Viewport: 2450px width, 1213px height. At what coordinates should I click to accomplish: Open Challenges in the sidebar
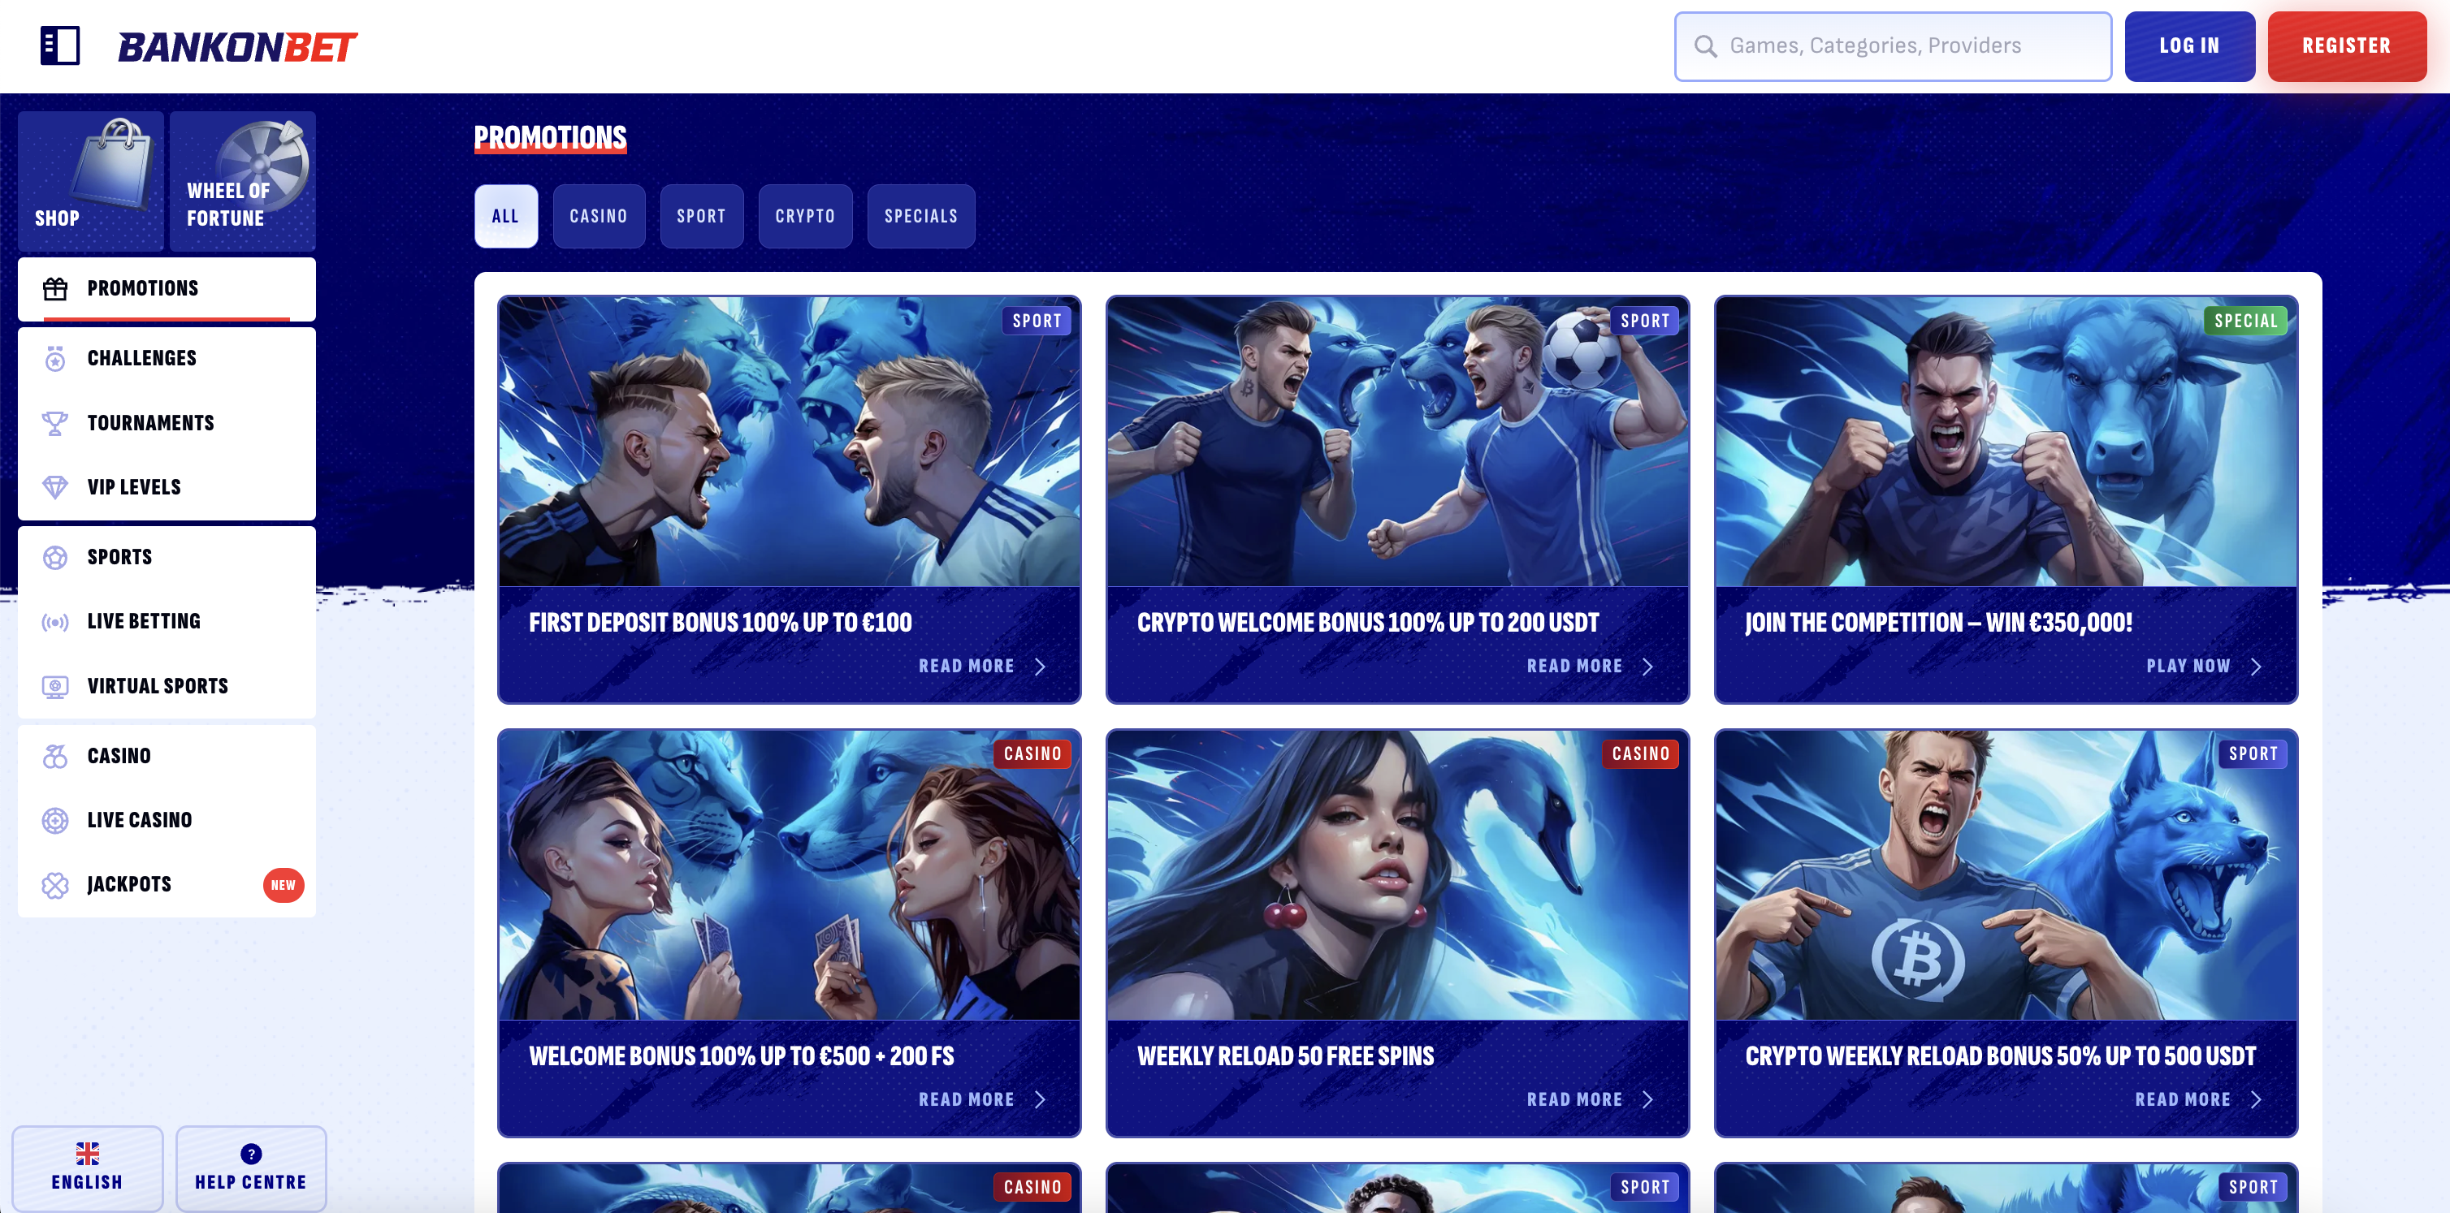[x=167, y=358]
